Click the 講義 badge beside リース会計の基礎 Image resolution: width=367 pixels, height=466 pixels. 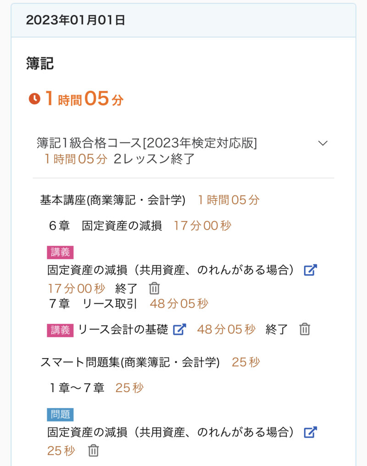tap(60, 330)
